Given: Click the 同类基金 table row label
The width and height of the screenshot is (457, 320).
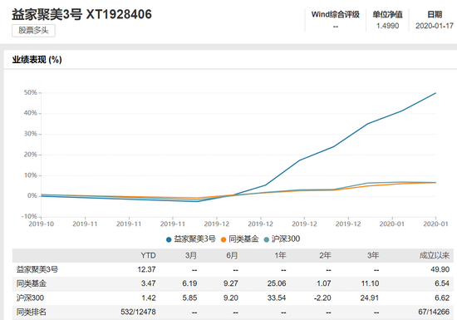Looking at the screenshot, I should pos(32,283).
